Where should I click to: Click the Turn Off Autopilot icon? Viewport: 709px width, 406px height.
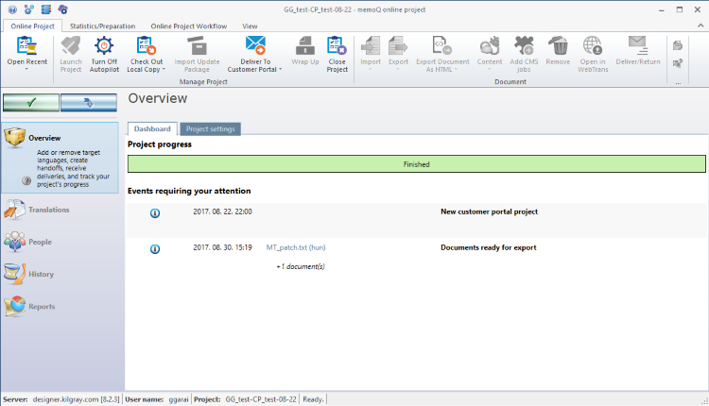[x=104, y=45]
